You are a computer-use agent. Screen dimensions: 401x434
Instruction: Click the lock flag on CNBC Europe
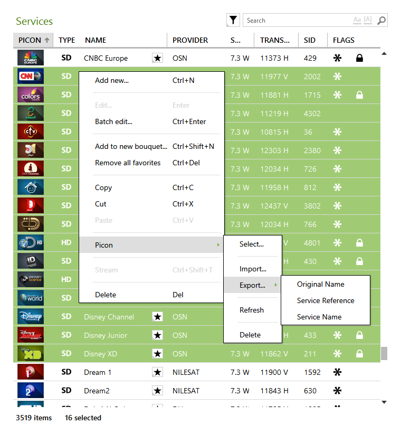pyautogui.click(x=359, y=58)
